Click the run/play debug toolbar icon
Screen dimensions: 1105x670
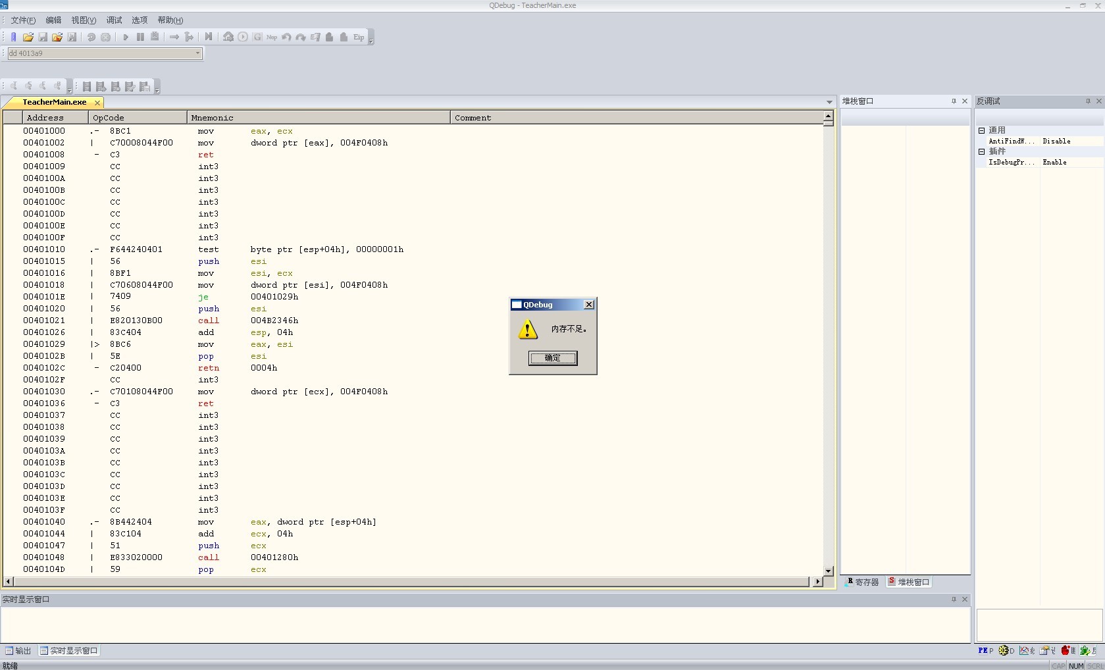coord(125,38)
